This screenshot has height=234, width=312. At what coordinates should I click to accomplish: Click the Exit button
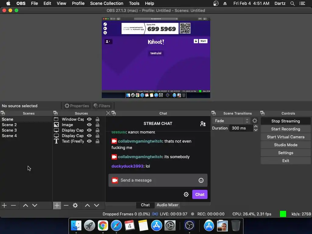click(285, 161)
